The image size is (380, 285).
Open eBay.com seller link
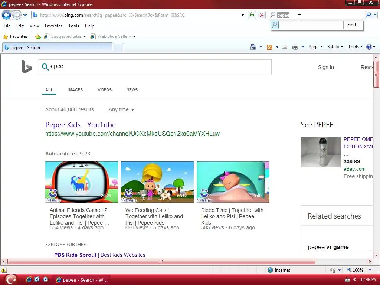[354, 169]
